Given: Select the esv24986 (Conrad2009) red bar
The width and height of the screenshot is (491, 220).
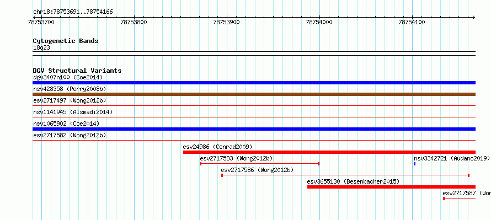Looking at the screenshot, I should 329,152.
